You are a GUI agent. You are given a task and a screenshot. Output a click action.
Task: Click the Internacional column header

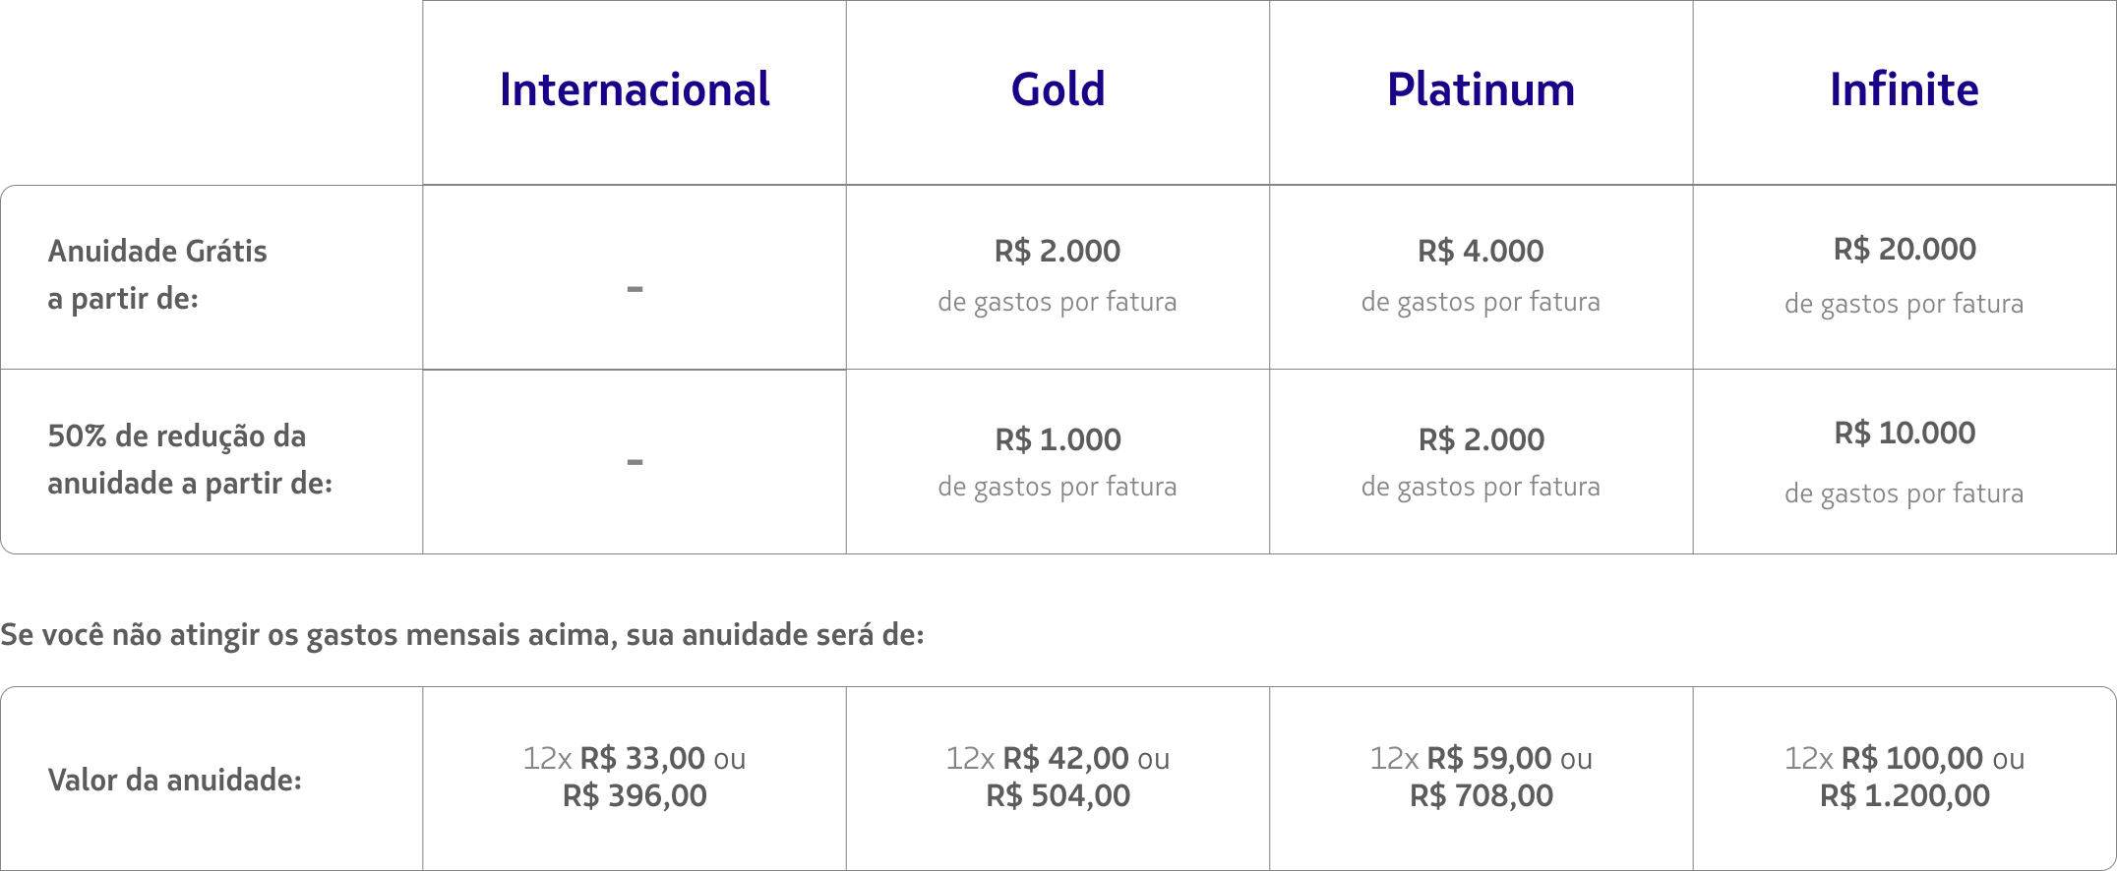[635, 89]
